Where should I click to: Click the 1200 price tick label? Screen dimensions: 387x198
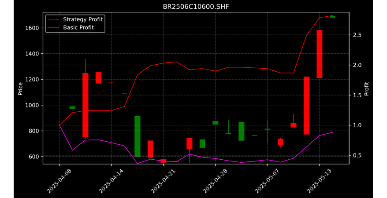point(32,80)
